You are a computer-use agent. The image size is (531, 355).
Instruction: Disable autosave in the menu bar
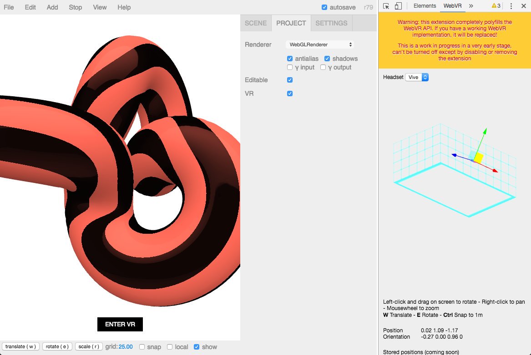pyautogui.click(x=324, y=7)
